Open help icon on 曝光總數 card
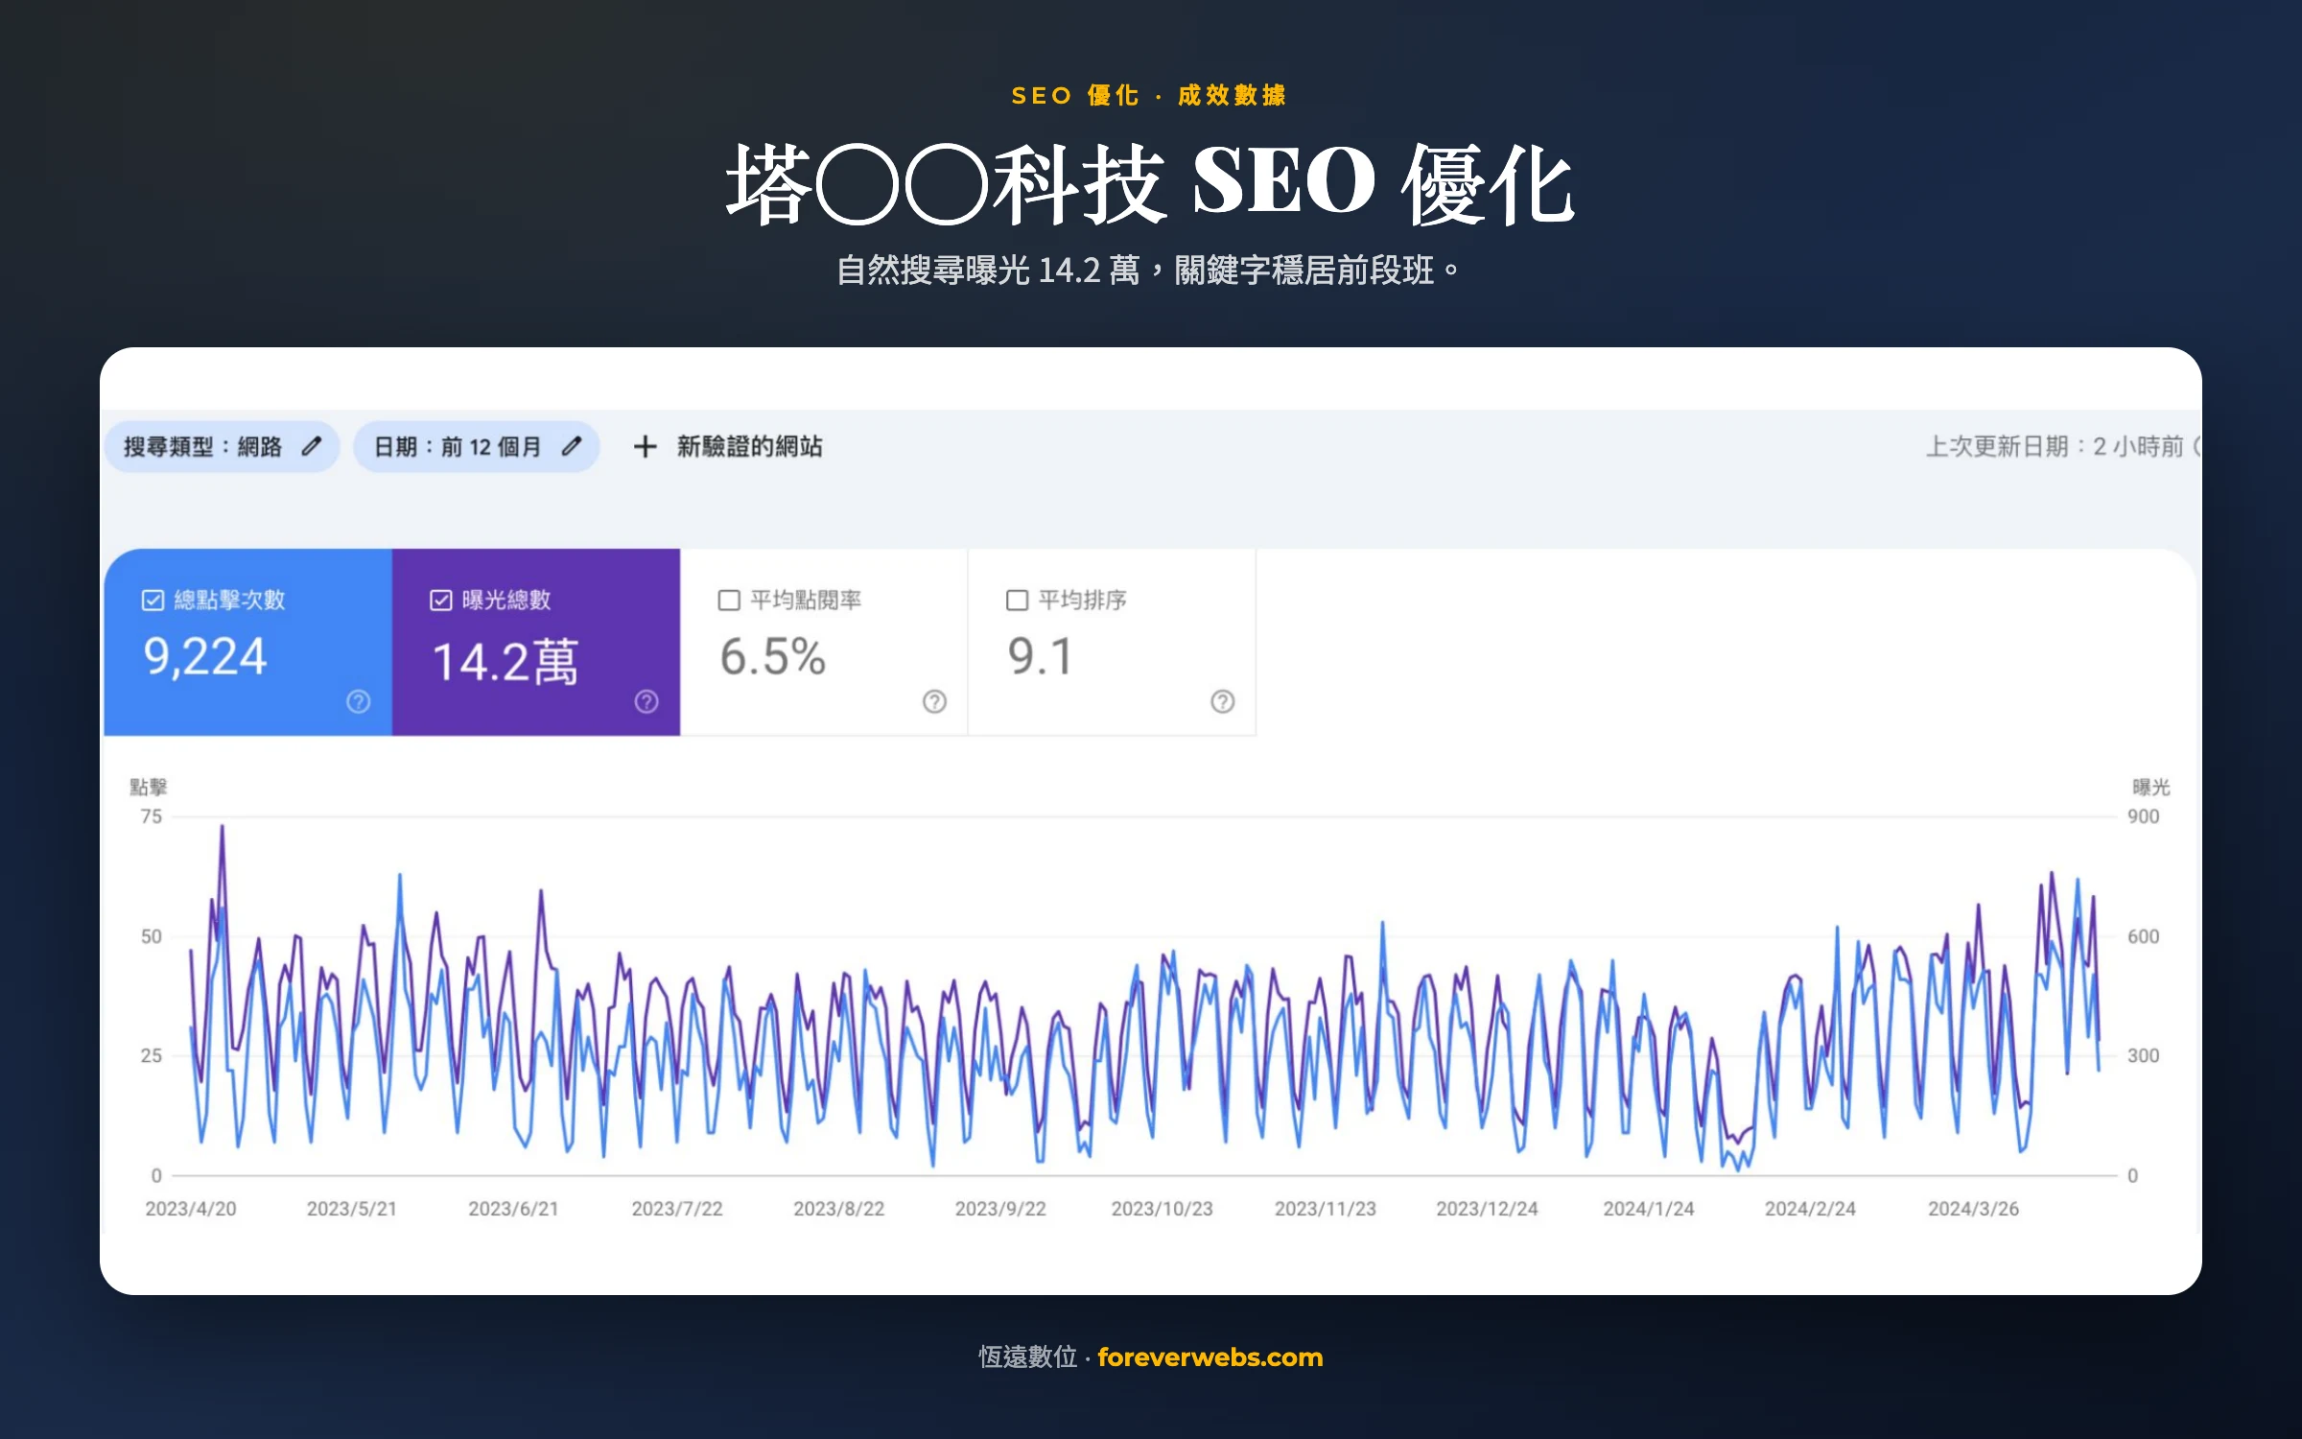 pyautogui.click(x=646, y=701)
